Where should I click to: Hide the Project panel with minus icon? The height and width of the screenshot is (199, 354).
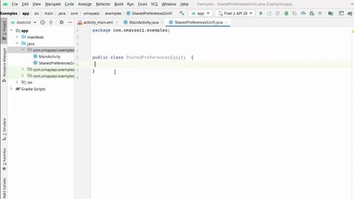(70, 22)
